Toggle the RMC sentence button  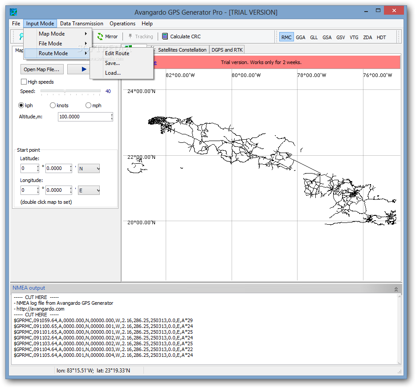[286, 37]
